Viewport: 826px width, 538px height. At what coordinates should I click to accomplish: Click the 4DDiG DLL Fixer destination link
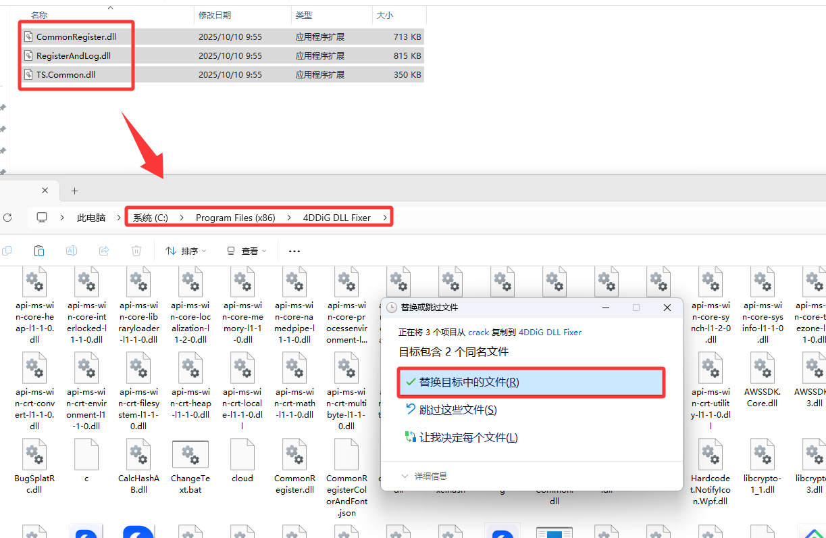click(550, 333)
